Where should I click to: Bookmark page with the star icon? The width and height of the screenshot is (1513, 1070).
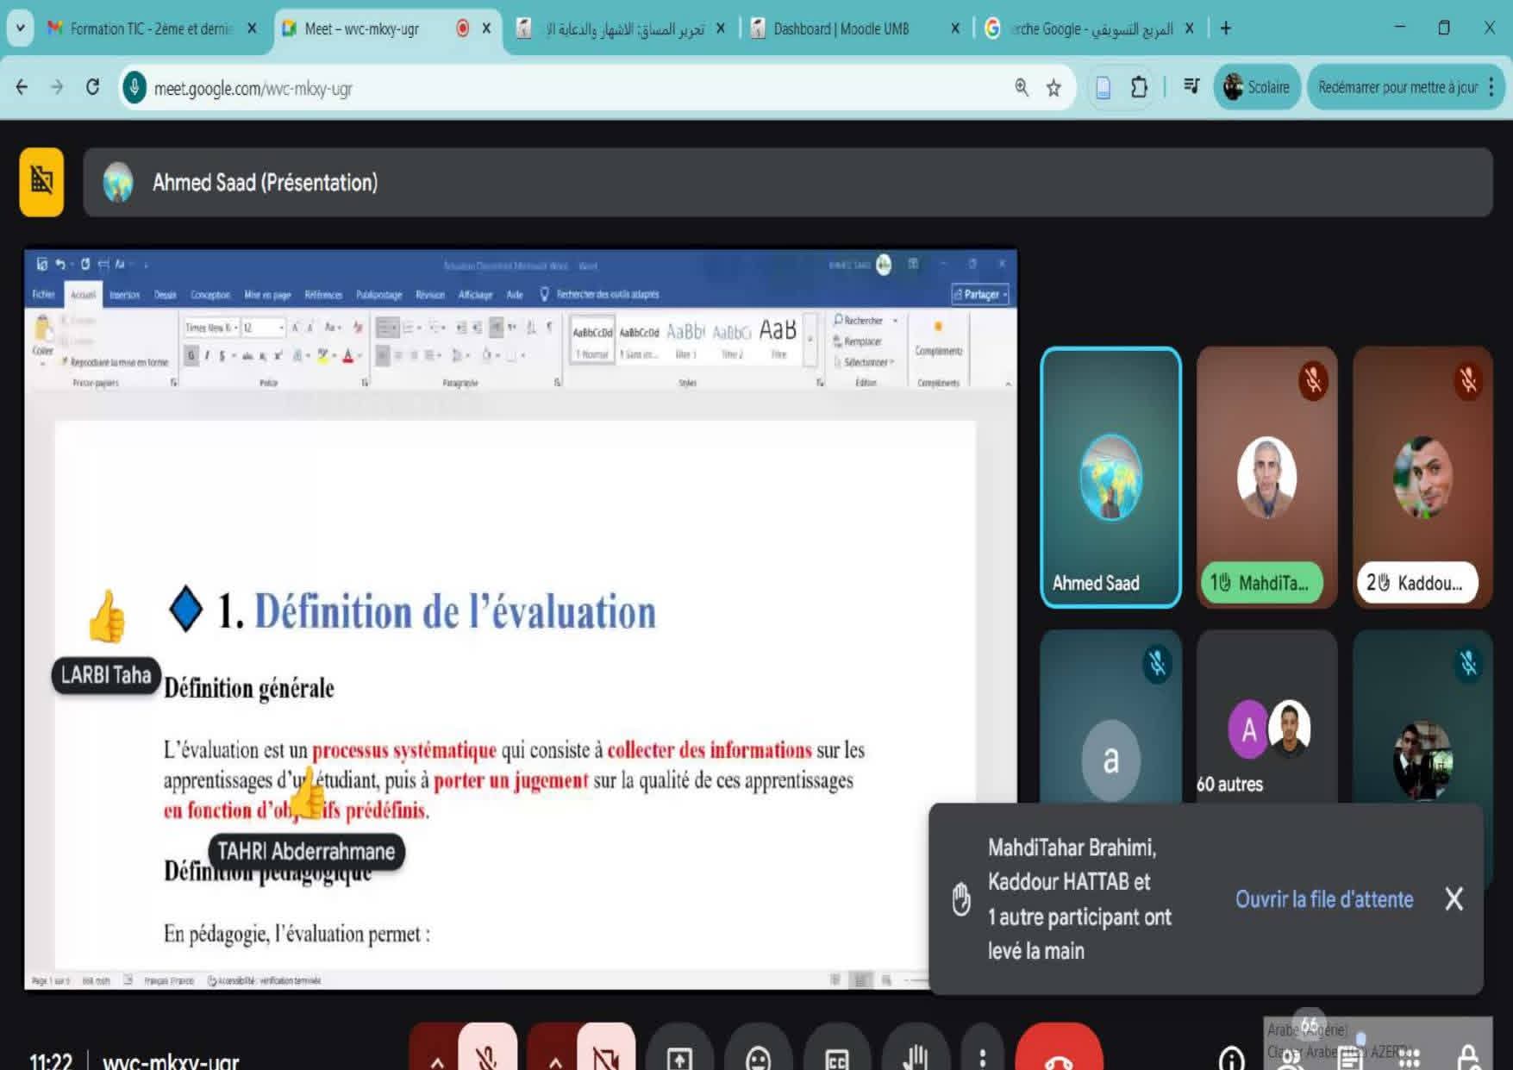(1053, 88)
